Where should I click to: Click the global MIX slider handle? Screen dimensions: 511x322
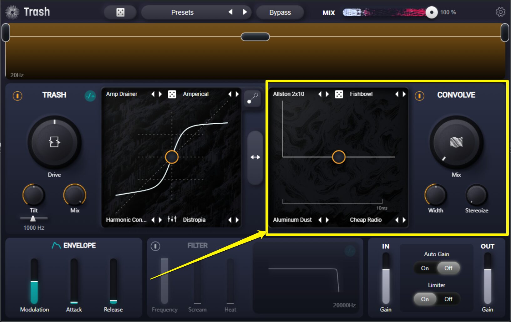point(432,12)
